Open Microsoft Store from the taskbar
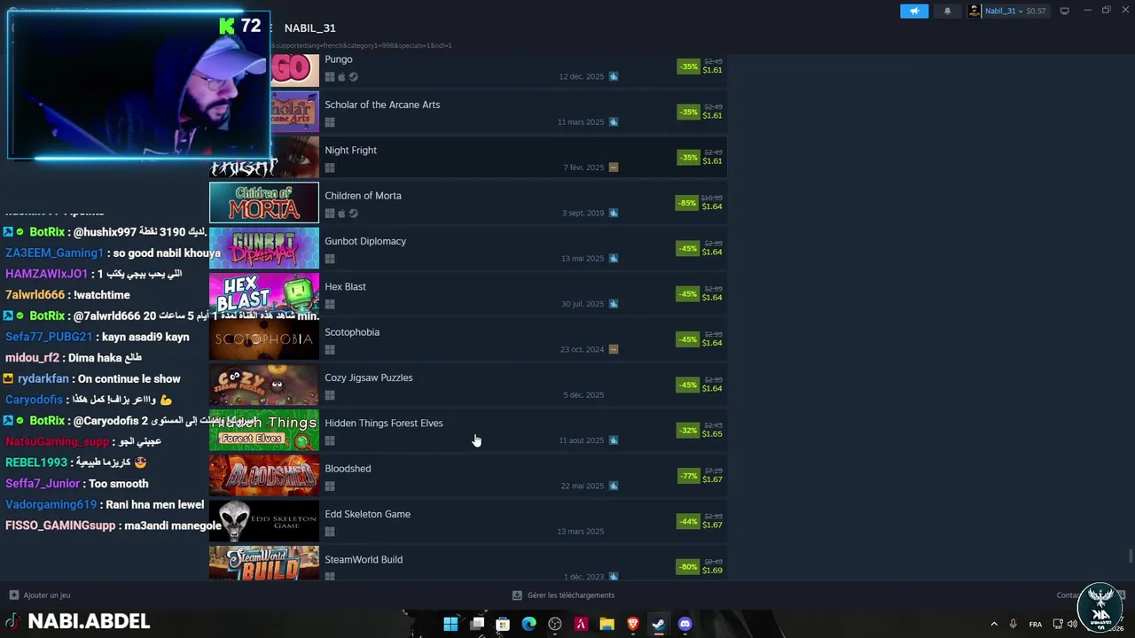The height and width of the screenshot is (638, 1135). pyautogui.click(x=503, y=624)
